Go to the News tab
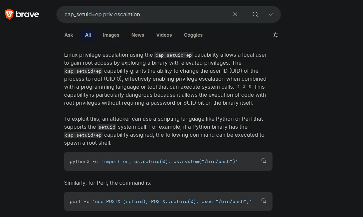The width and height of the screenshot is (363, 217). point(138,35)
